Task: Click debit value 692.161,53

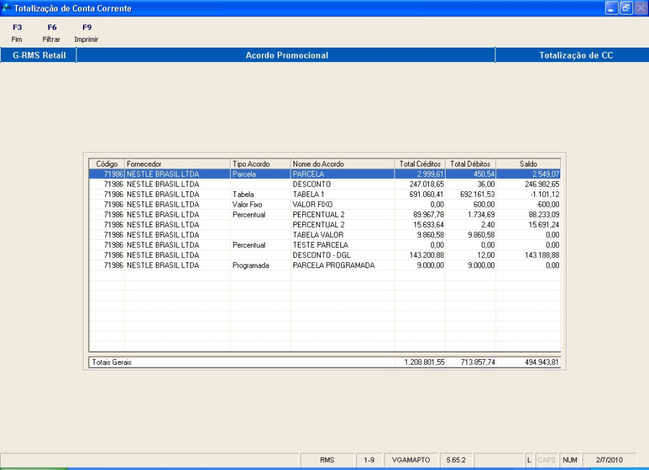Action: [477, 195]
